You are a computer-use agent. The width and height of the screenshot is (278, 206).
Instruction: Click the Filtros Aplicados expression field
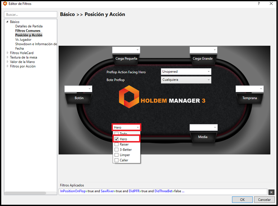point(163,191)
